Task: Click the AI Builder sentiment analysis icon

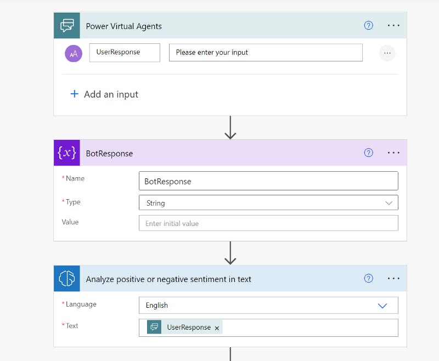Action: point(67,279)
